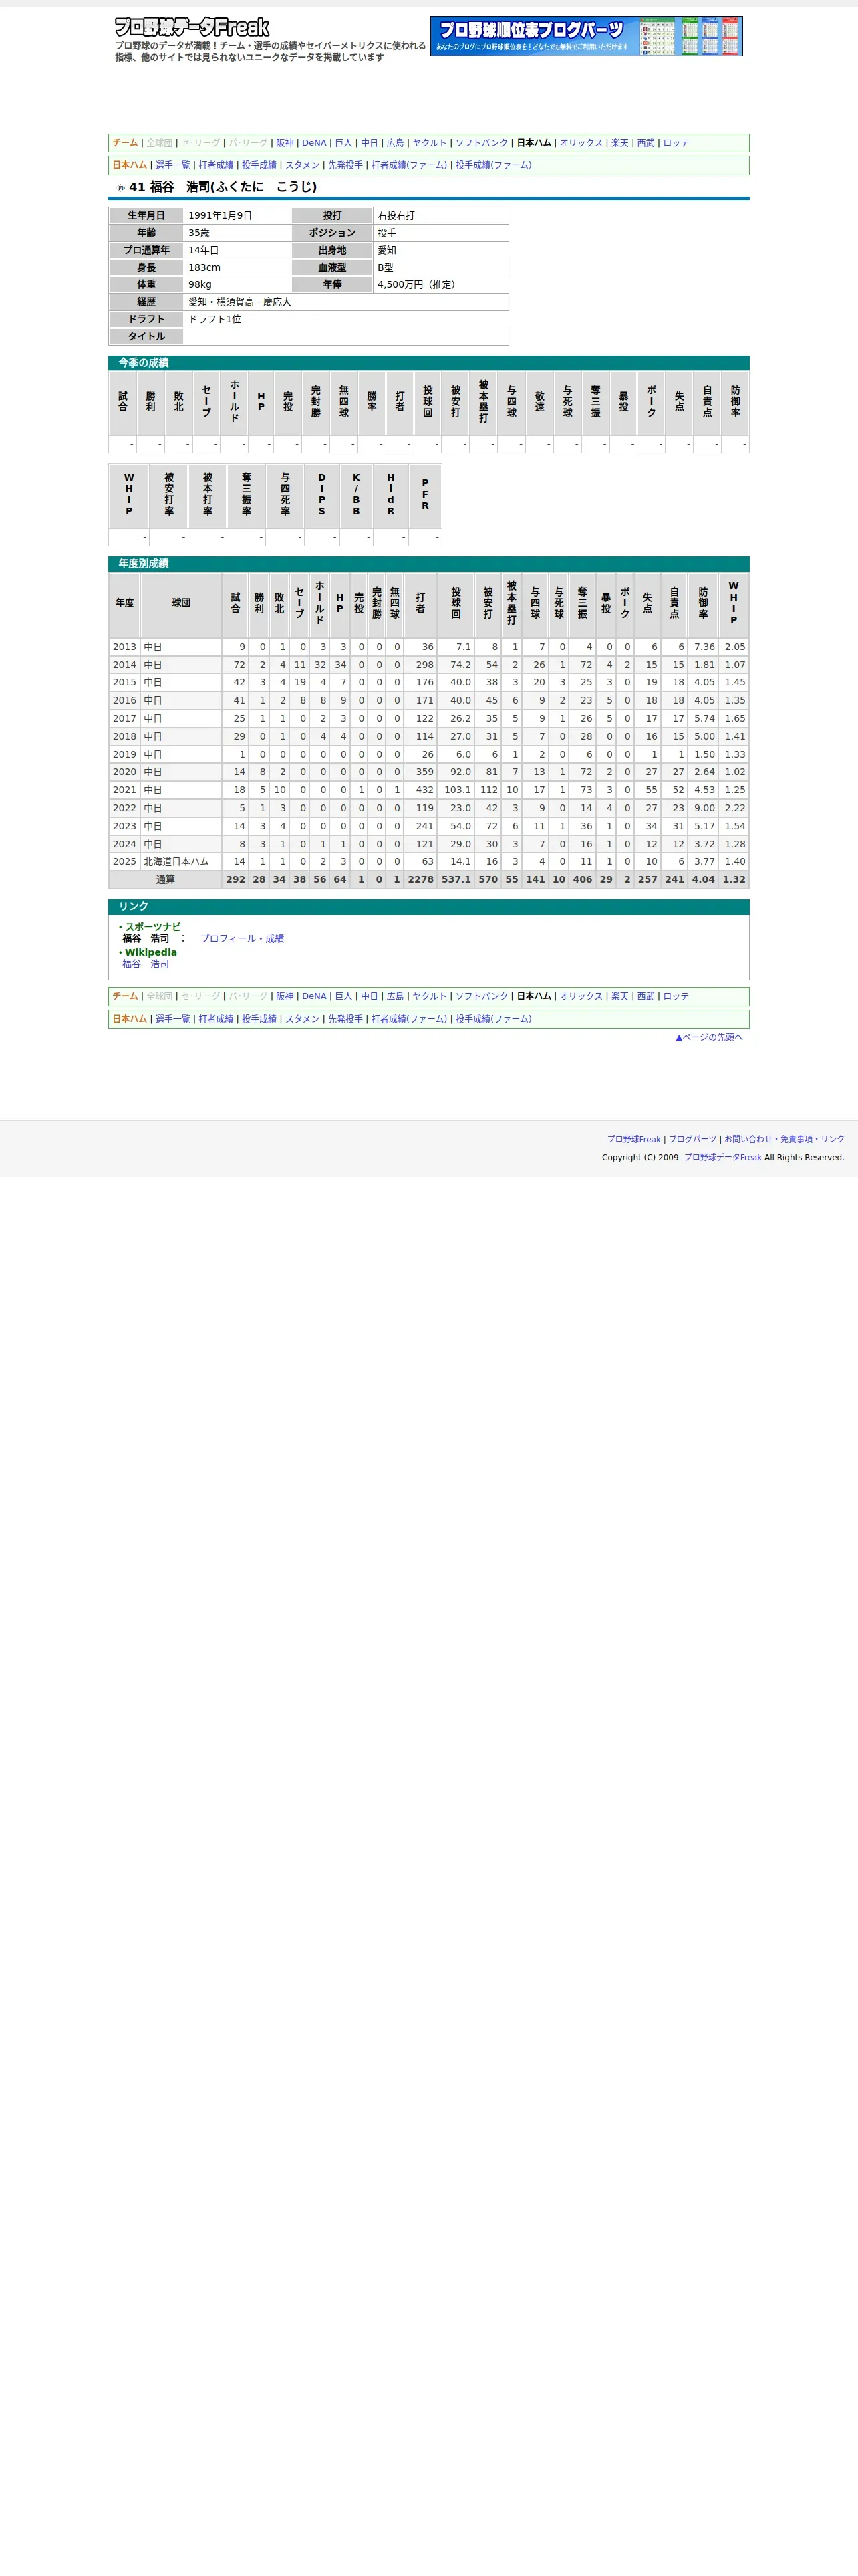Click 広島 in the bottom team navigation
Image resolution: width=858 pixels, height=2576 pixels.
tap(396, 996)
